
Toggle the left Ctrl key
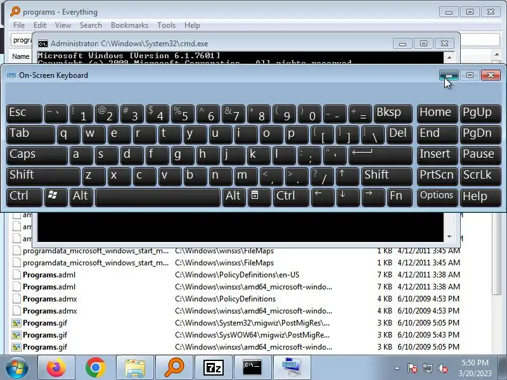[x=24, y=196]
